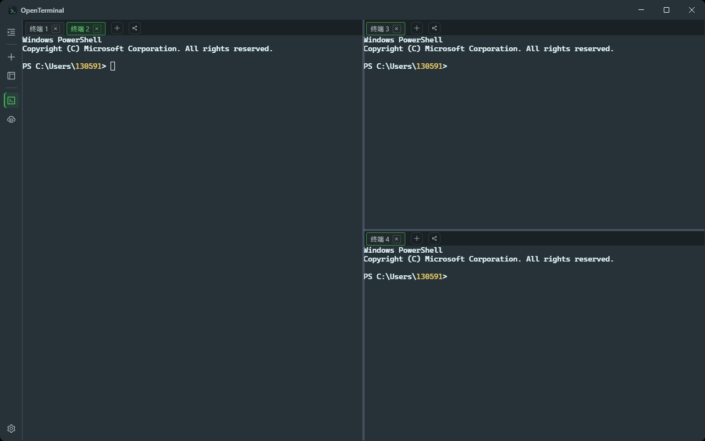Toggle the sidebar menu expand icon
The height and width of the screenshot is (441, 705).
(x=11, y=32)
